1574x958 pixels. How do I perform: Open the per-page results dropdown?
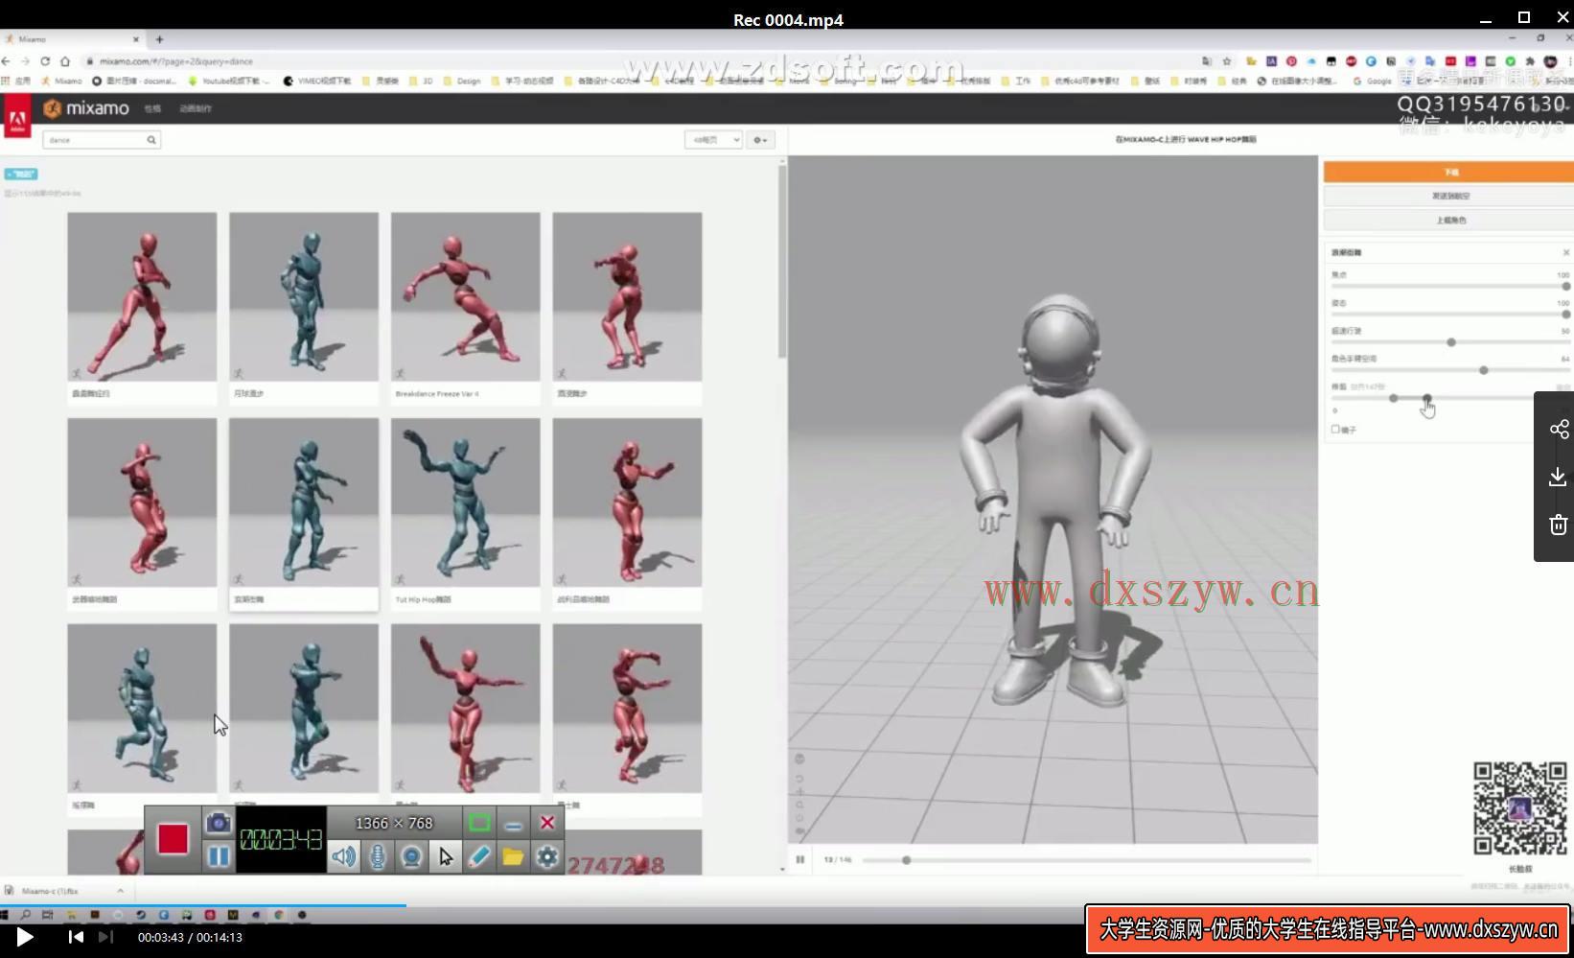(x=713, y=140)
